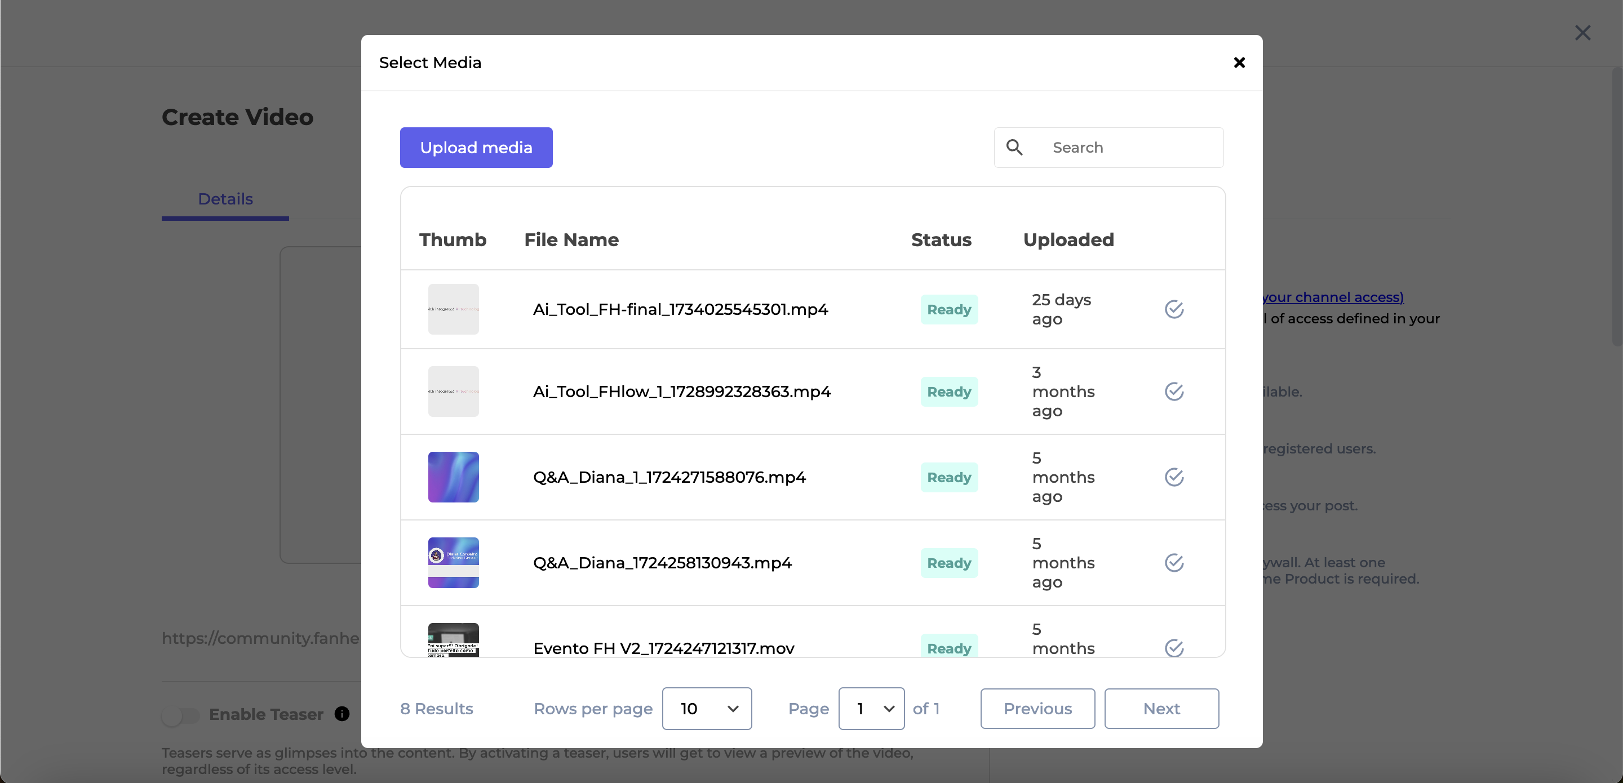Click thumbnail of Q&A_Diana_1724258130943
Screen dimensions: 1623x783
click(453, 562)
